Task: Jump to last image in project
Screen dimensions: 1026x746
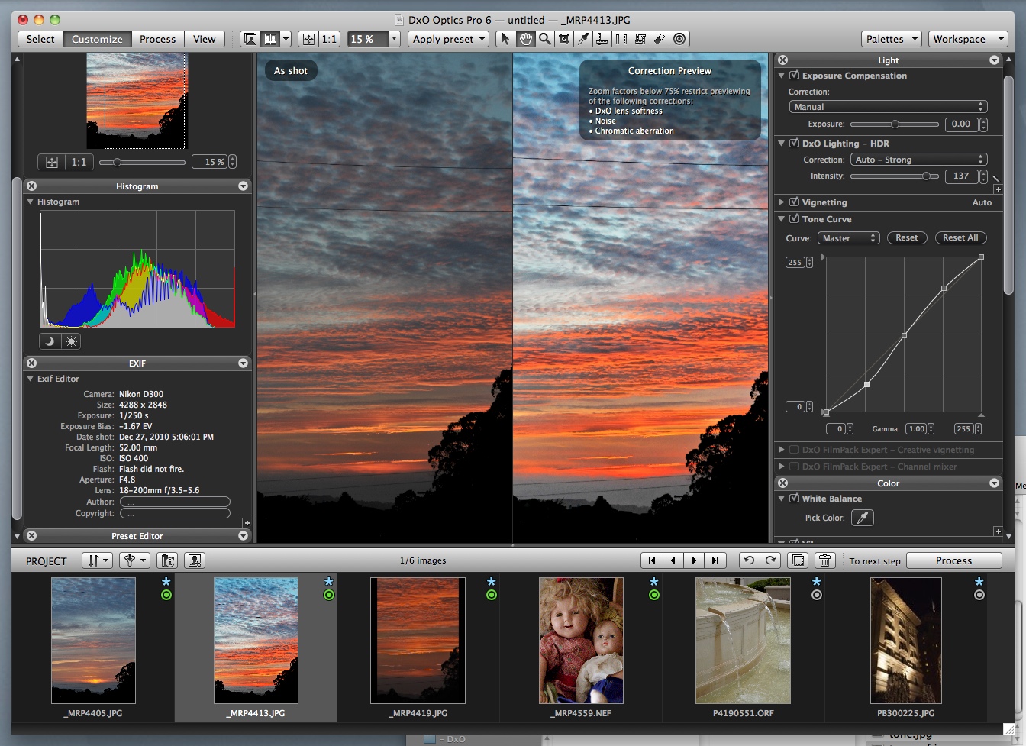Action: (x=715, y=560)
